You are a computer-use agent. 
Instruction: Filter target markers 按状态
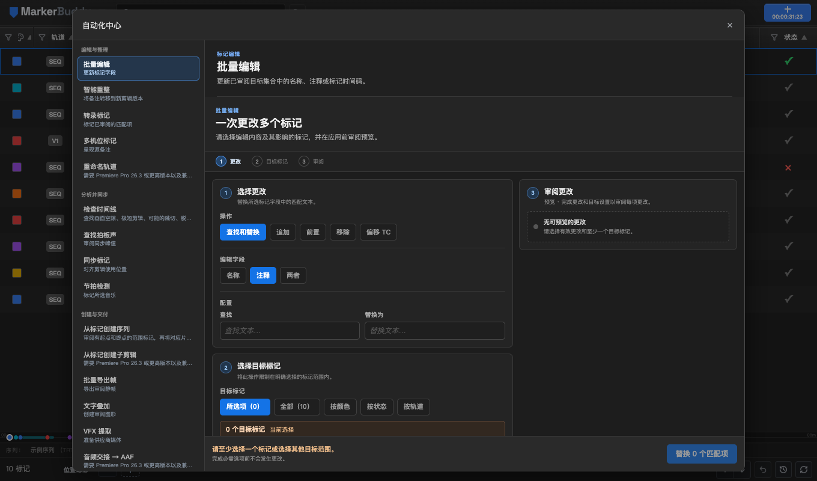tap(377, 407)
